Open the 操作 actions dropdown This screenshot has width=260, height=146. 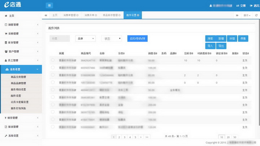(x=247, y=15)
